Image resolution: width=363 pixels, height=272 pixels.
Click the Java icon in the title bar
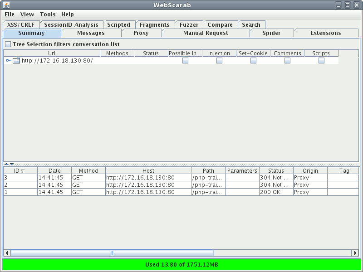6,5
